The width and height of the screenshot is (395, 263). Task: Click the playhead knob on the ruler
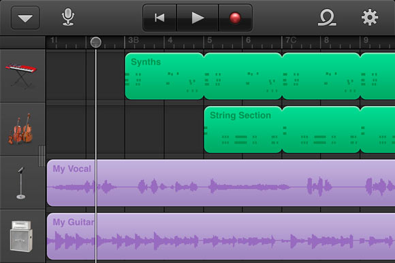coord(96,42)
